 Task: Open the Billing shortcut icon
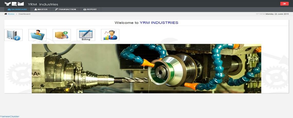pyautogui.click(x=86, y=35)
